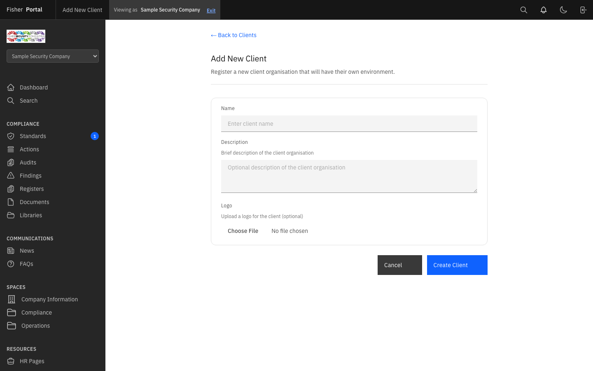Open the Findings warning icon
Viewport: 593px width, 371px height.
(x=11, y=176)
